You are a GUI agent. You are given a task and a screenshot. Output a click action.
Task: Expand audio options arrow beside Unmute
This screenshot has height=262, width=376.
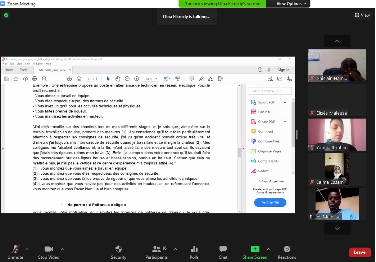click(27, 249)
